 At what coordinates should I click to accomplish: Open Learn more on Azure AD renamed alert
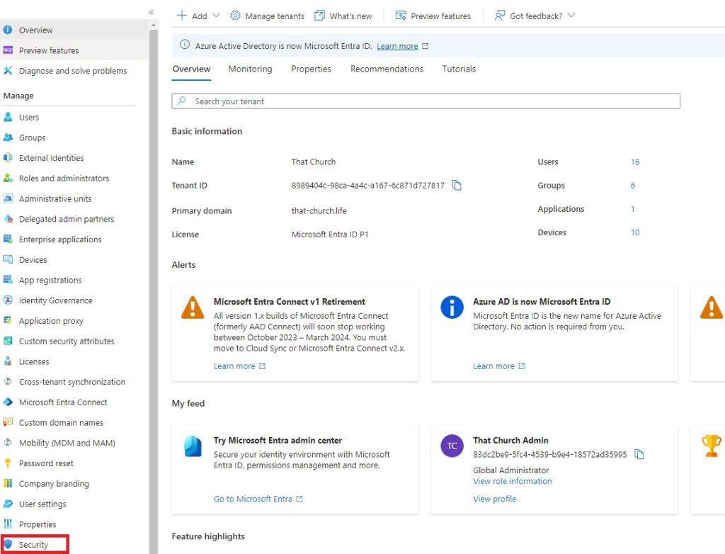coord(493,366)
